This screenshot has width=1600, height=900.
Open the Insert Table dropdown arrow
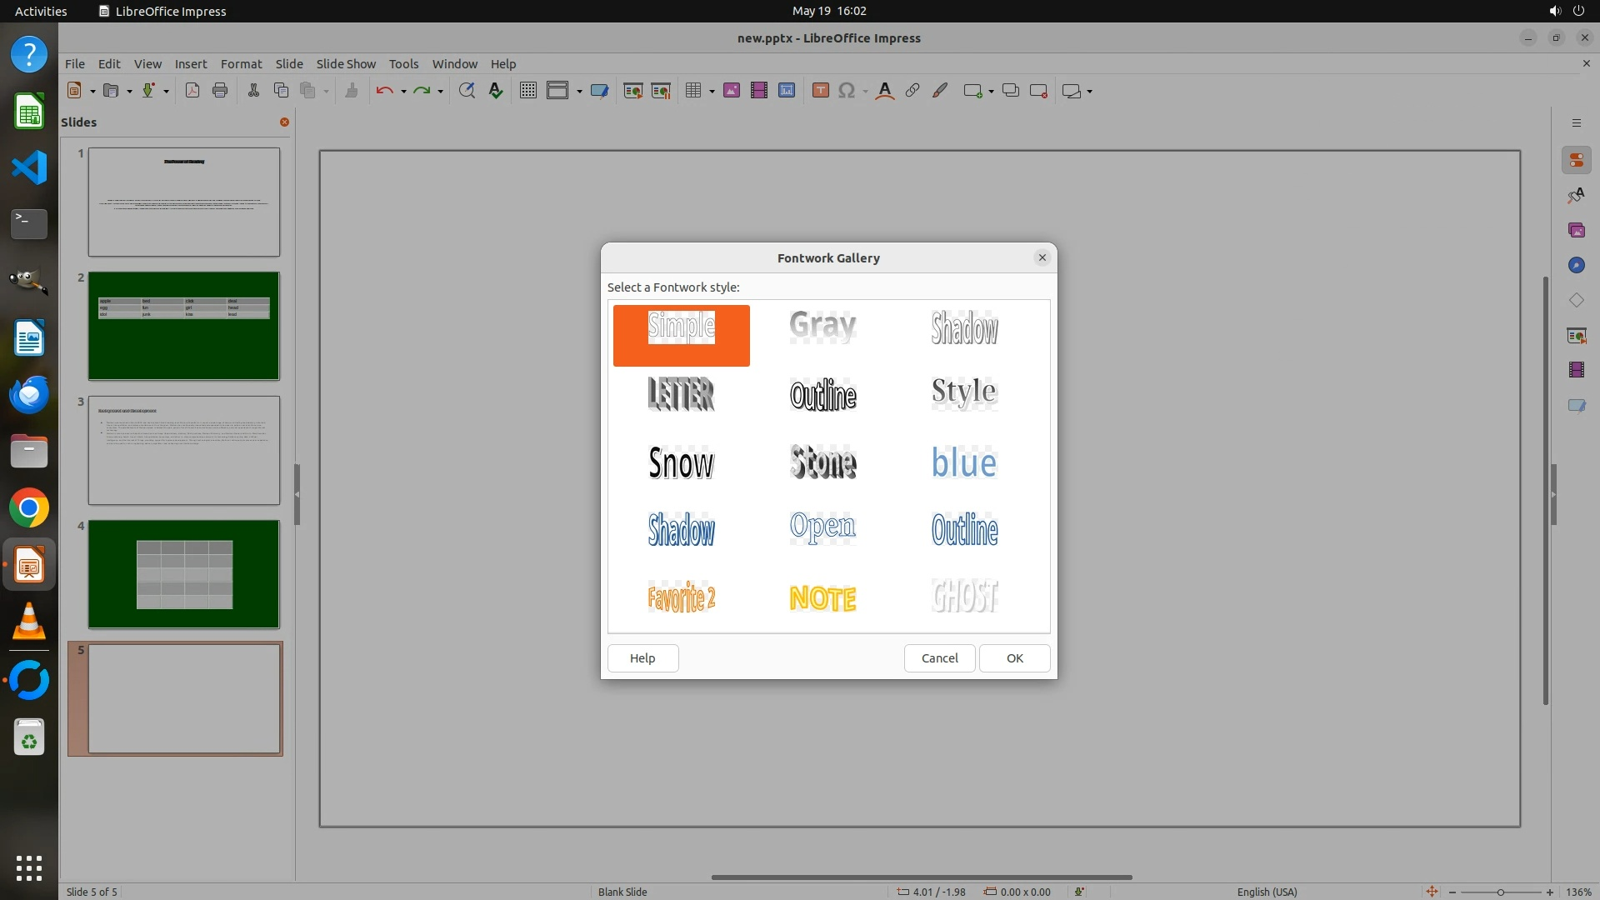712,92
